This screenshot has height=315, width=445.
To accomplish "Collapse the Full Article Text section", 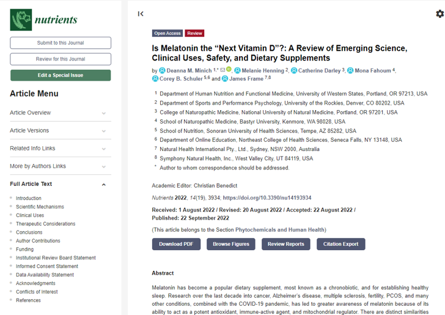I will 103,185.
